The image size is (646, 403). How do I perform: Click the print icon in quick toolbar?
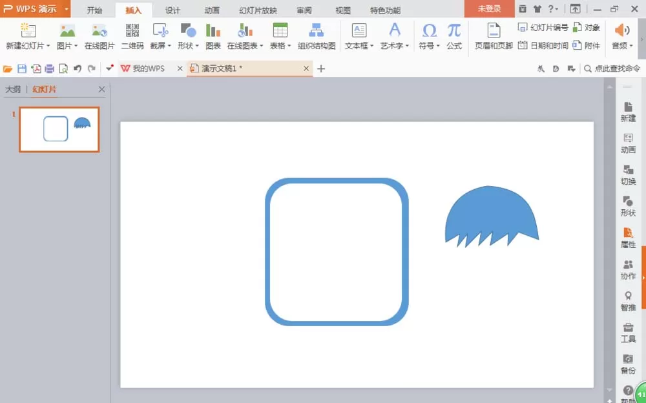50,69
